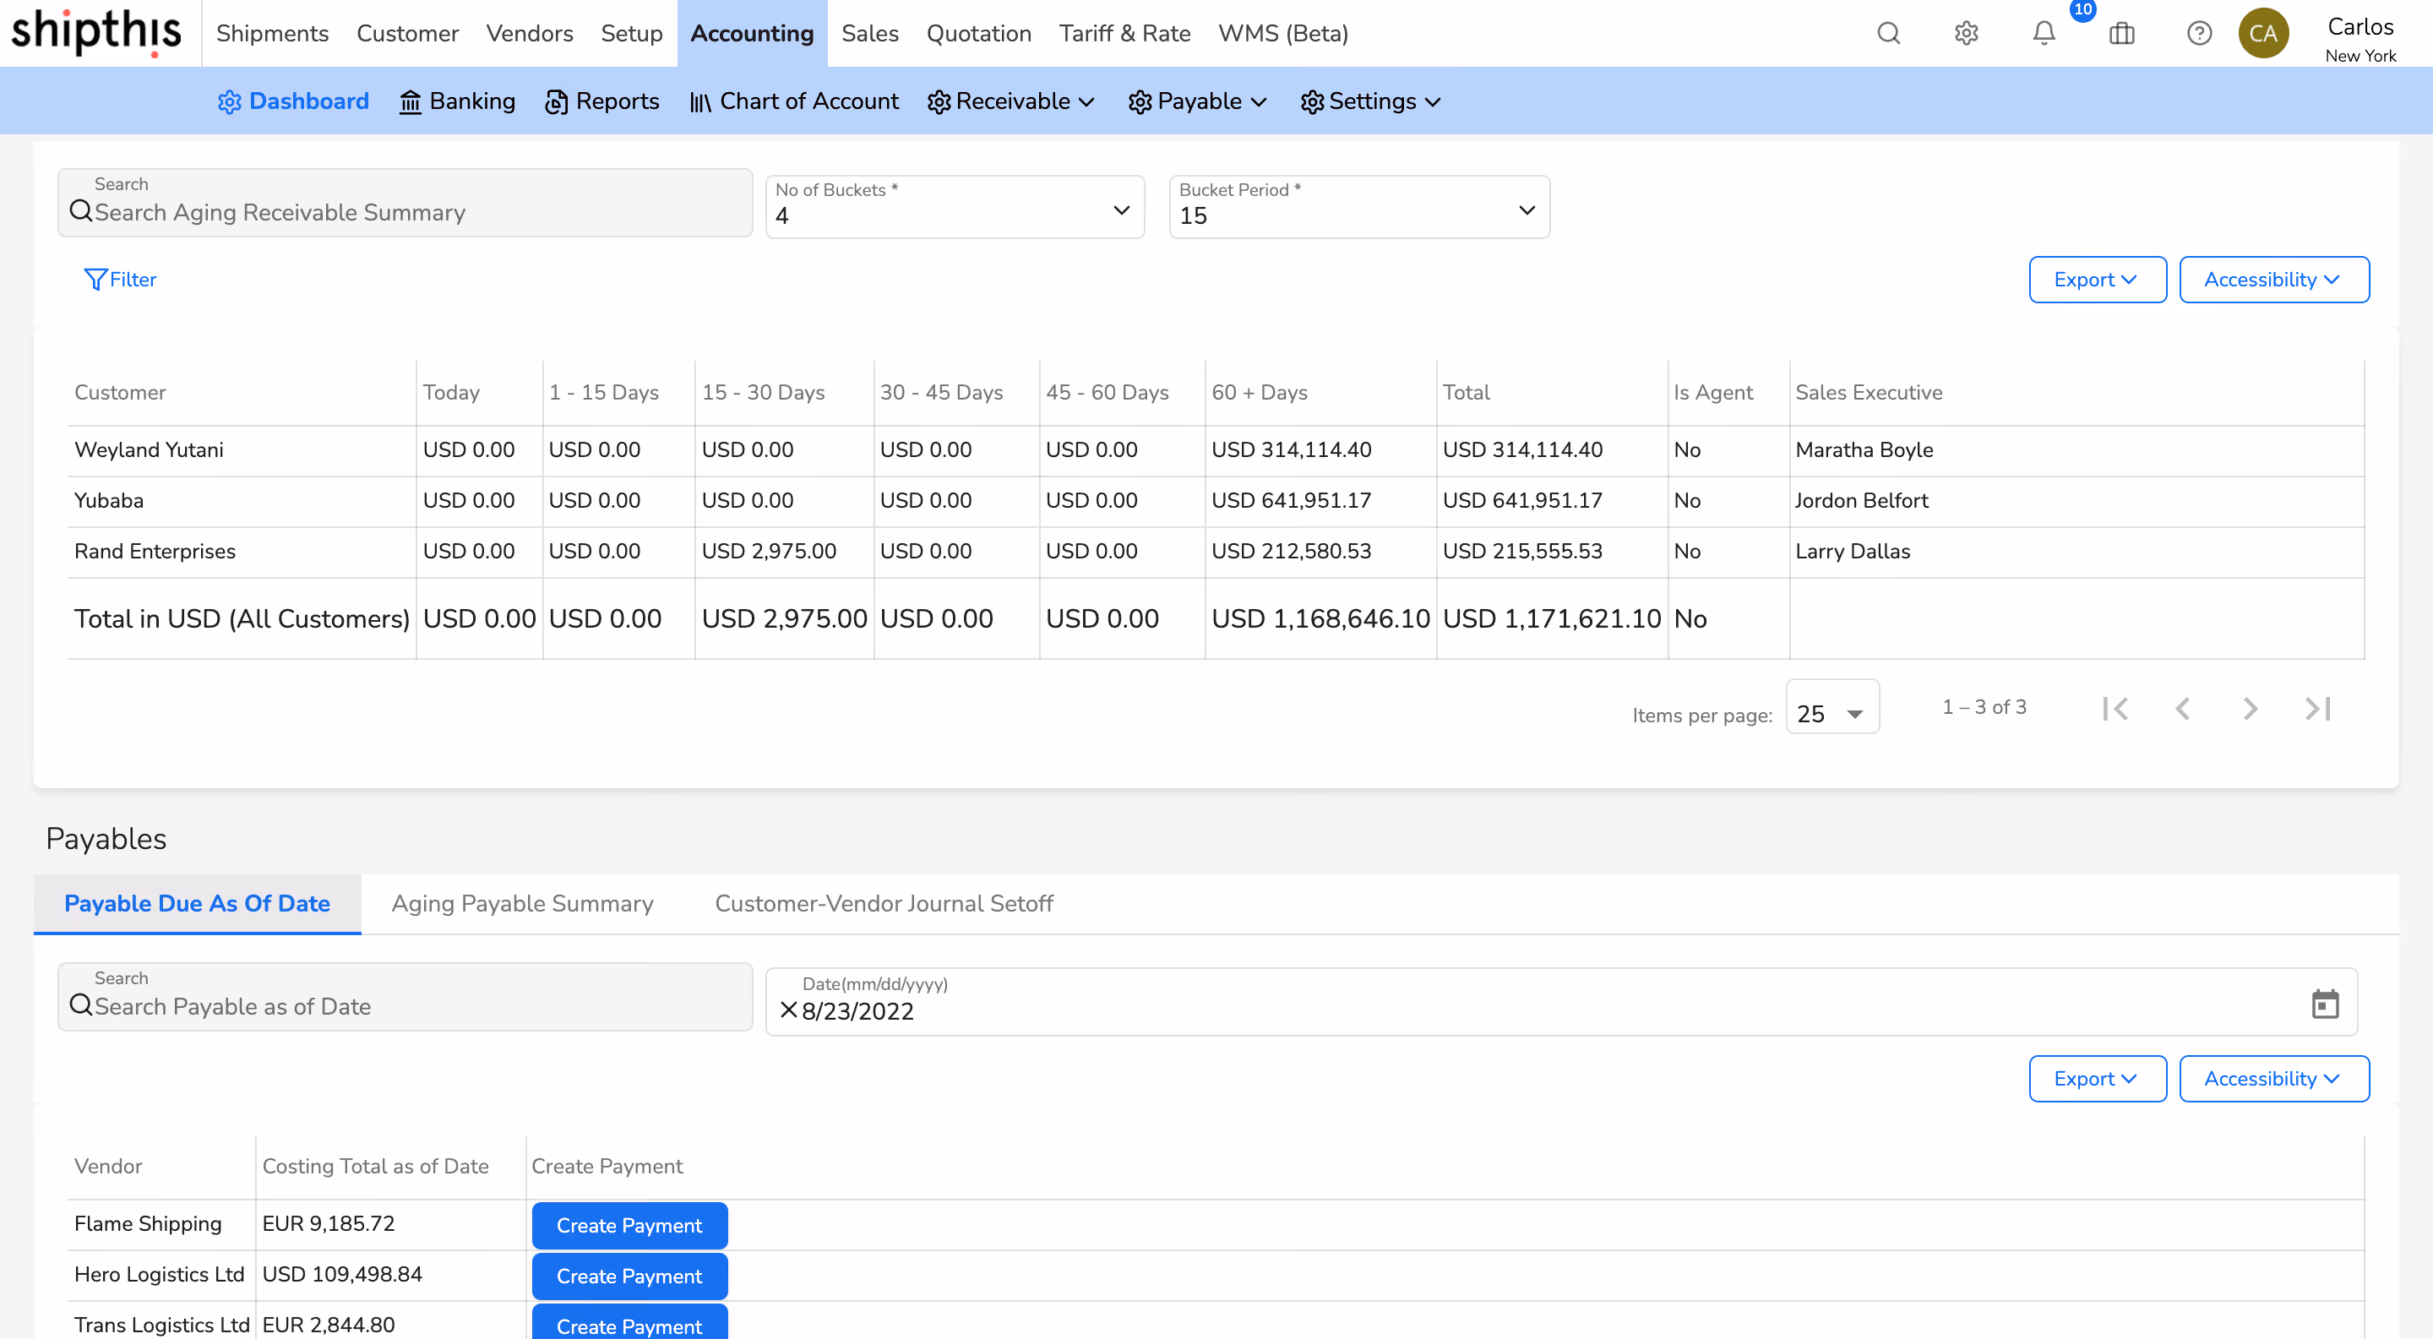Switch to Customer-Vendor Journal Setoff tab
This screenshot has height=1339, width=2433.
pyautogui.click(x=883, y=904)
